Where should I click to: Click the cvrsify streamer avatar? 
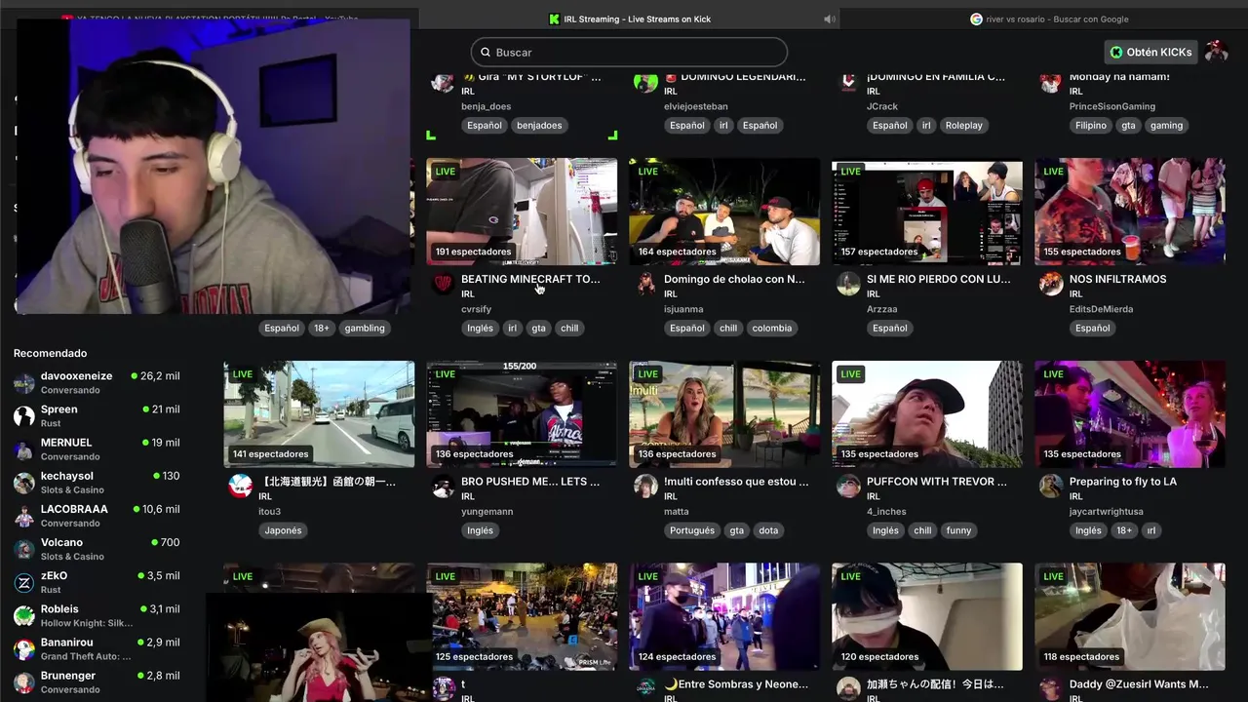pyautogui.click(x=443, y=284)
